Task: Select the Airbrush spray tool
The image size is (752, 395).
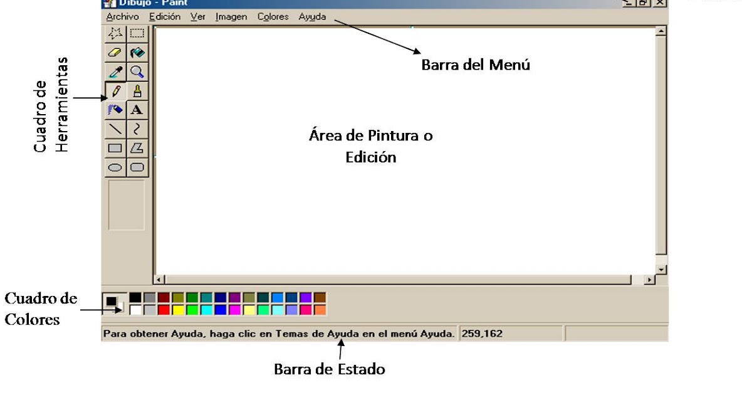Action: (115, 109)
